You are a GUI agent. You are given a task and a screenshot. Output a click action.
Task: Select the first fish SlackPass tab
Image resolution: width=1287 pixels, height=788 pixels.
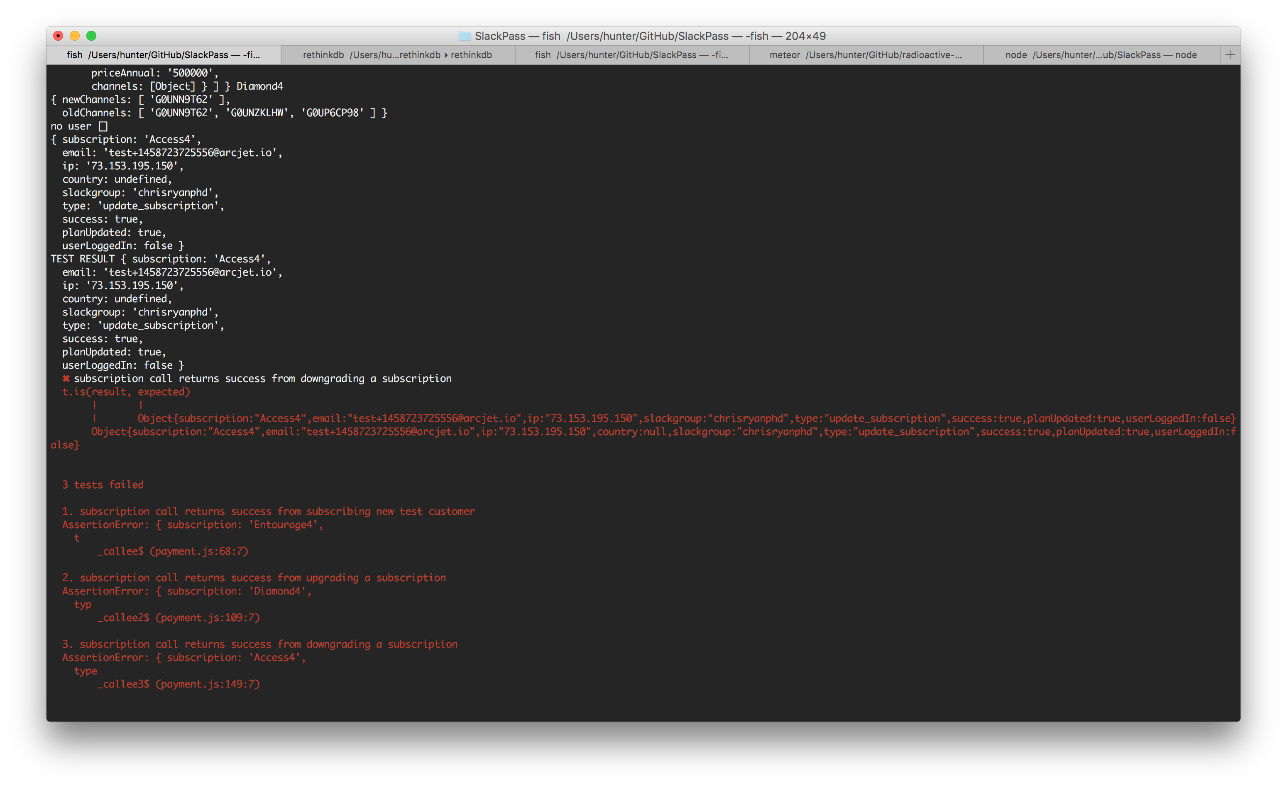pyautogui.click(x=163, y=55)
